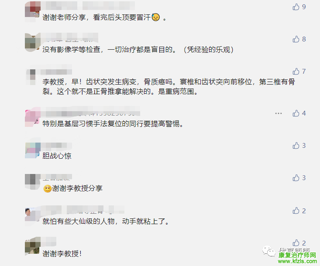Open avatar of the 就怕有些大仙级 commenter
The image size is (320, 266).
pos(32,215)
